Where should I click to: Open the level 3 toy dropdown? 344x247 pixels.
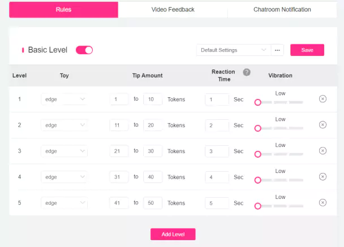tap(64, 151)
